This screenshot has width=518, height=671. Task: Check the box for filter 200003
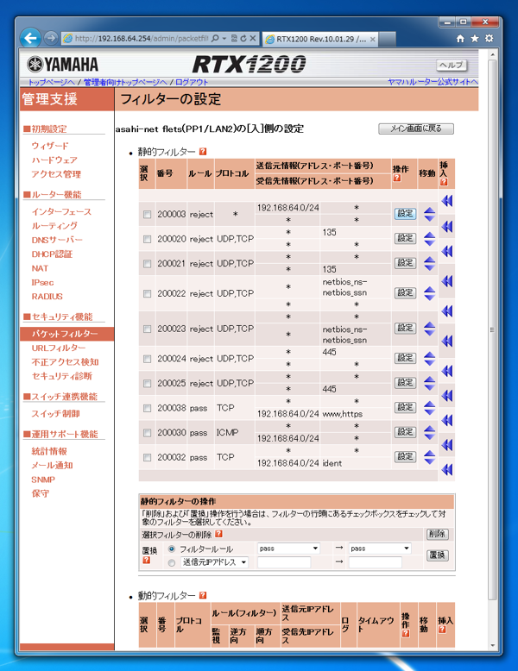tap(148, 215)
